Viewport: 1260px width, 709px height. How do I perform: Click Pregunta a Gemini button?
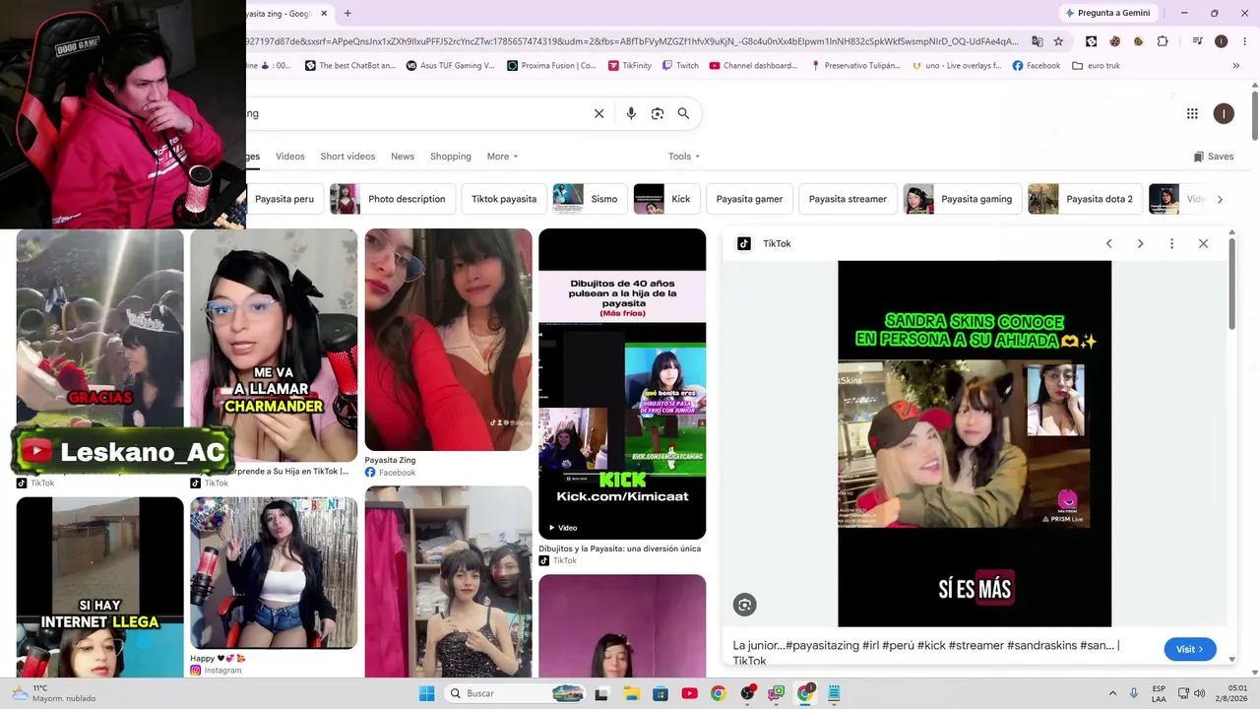tap(1106, 13)
